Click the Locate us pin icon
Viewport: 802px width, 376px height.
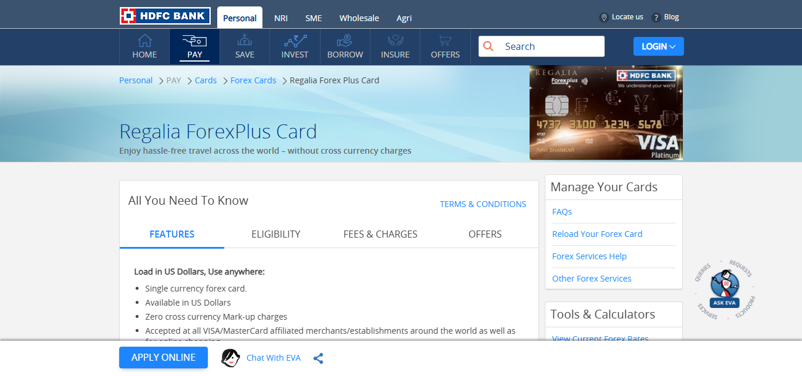coord(604,18)
